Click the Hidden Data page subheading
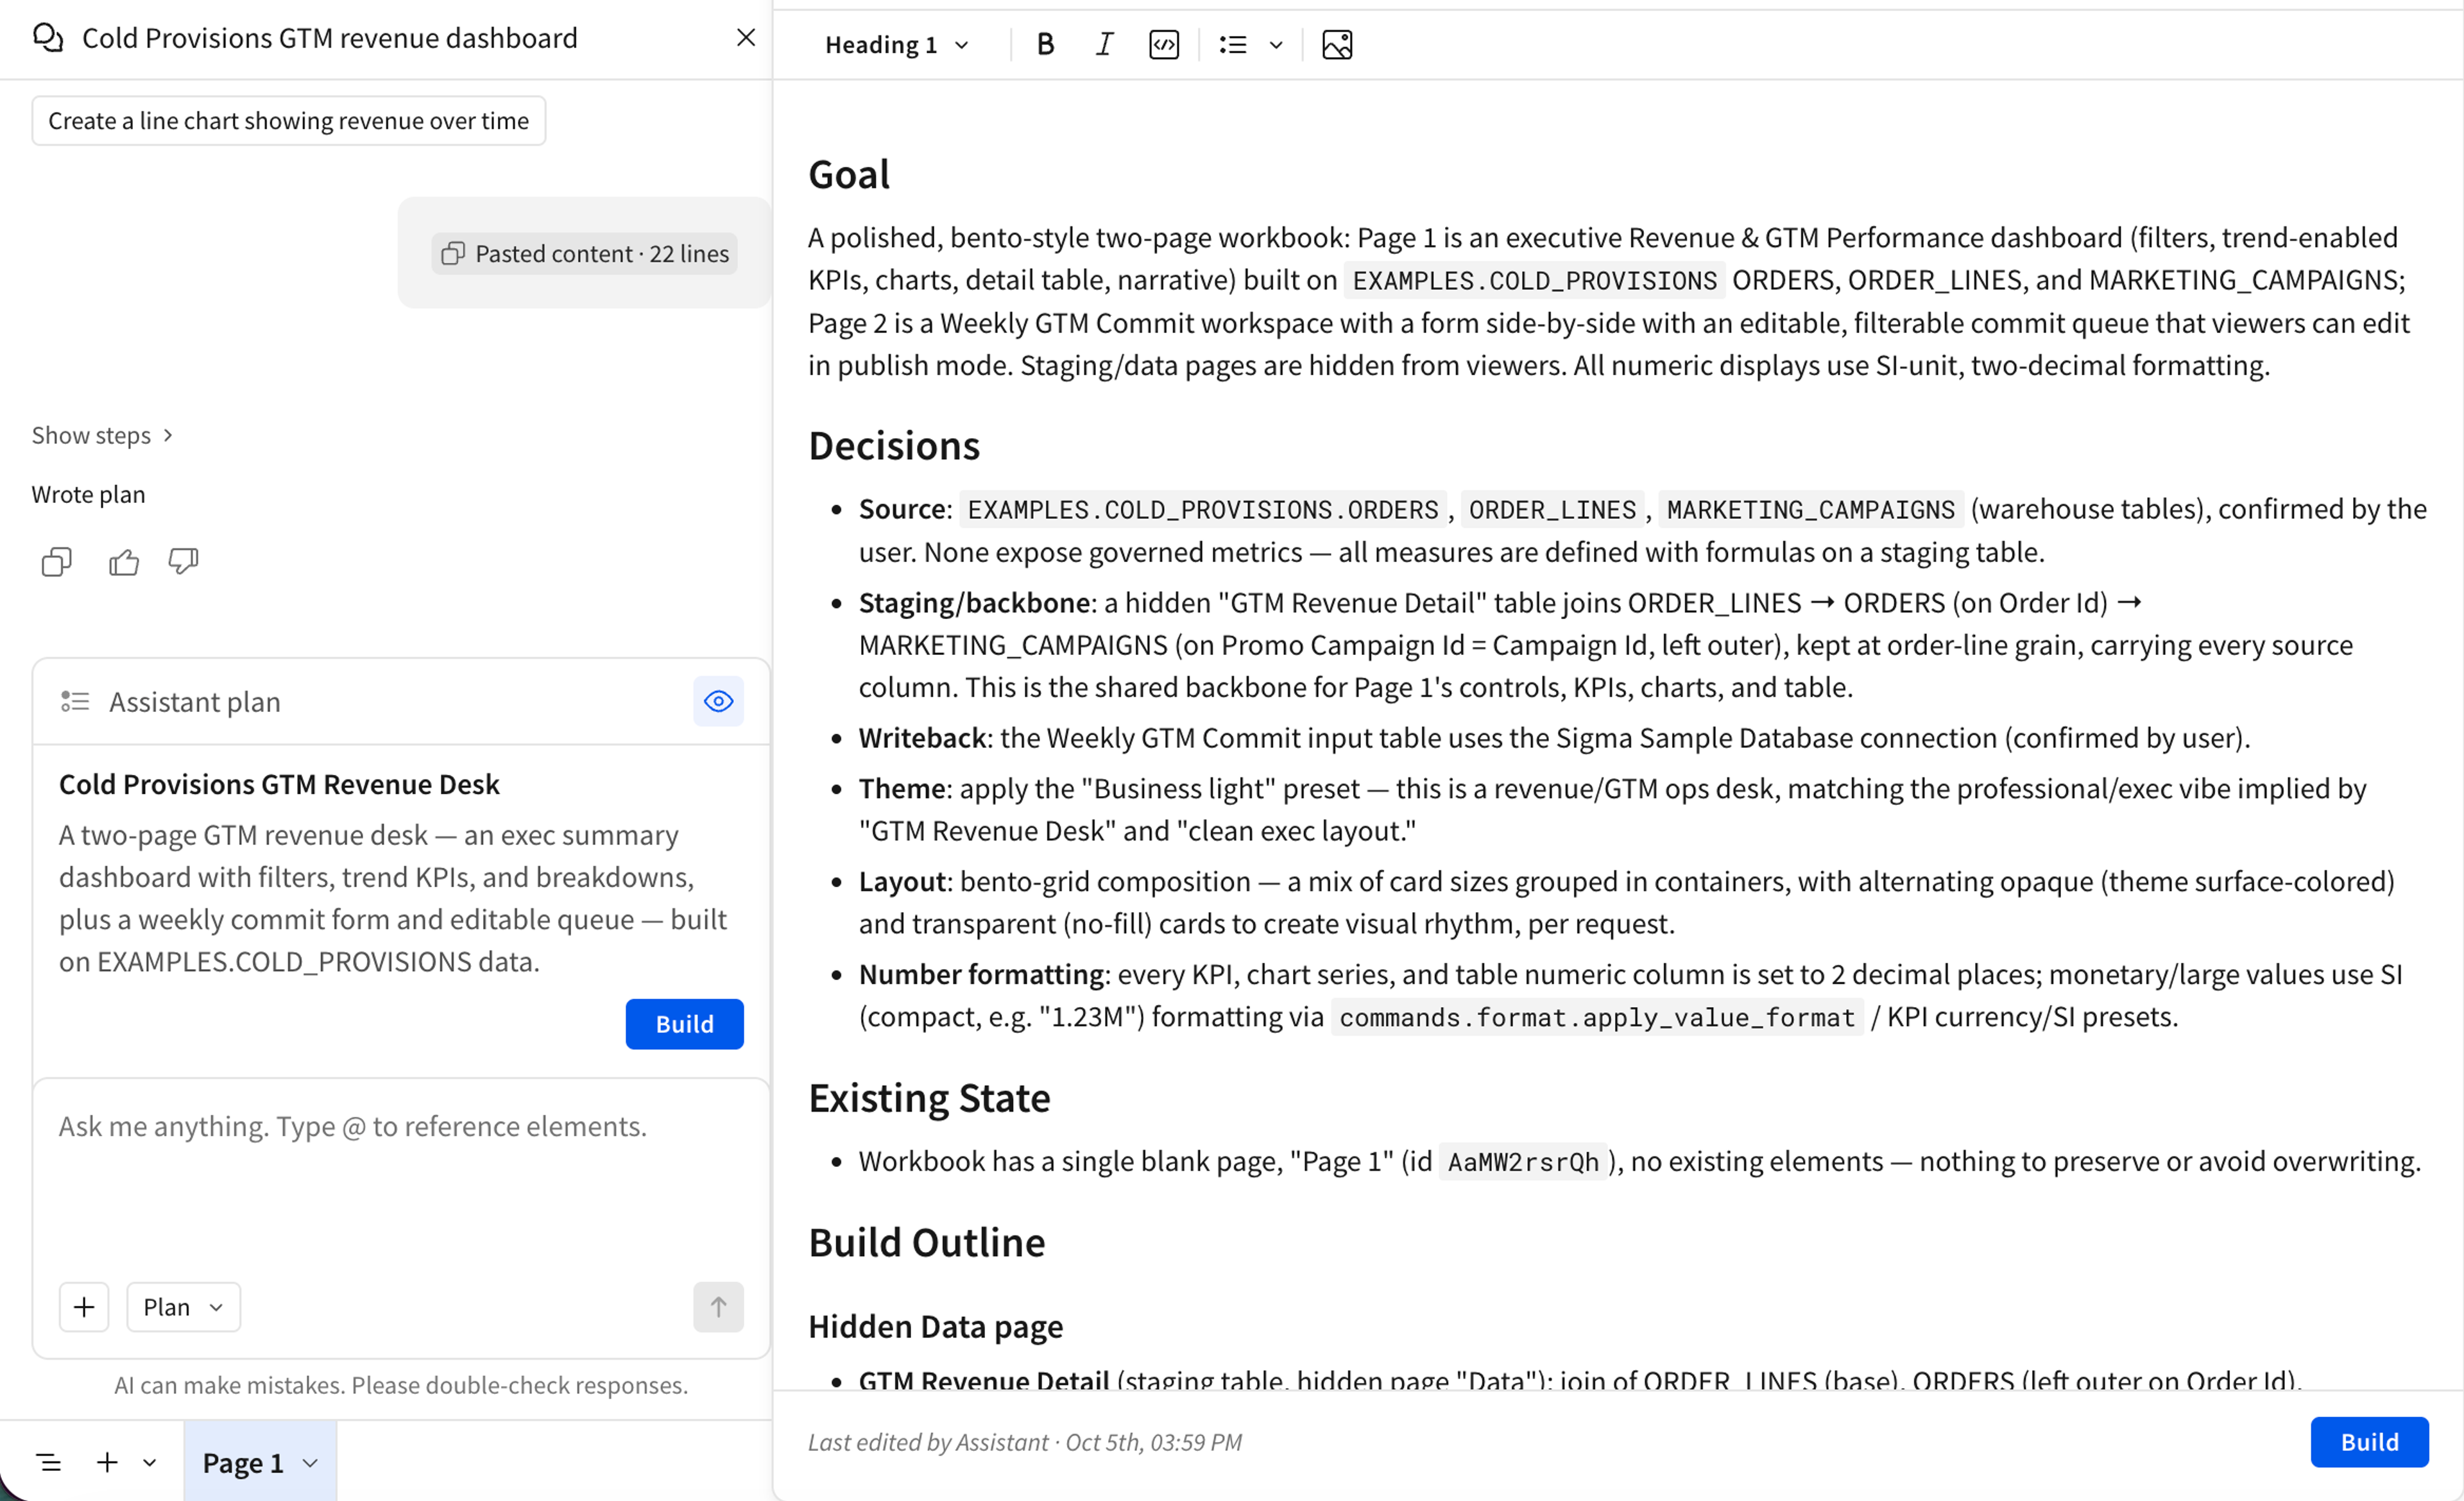Screen dimensions: 2464x1501 pos(935,1327)
